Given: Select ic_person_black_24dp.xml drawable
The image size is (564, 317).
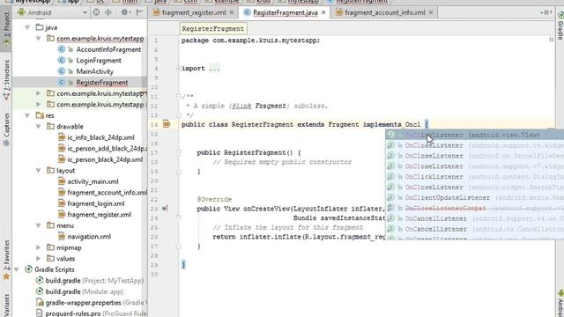Looking at the screenshot, I should [105, 159].
